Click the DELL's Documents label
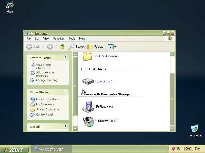The width and height of the screenshot is (205, 153). (107, 56)
